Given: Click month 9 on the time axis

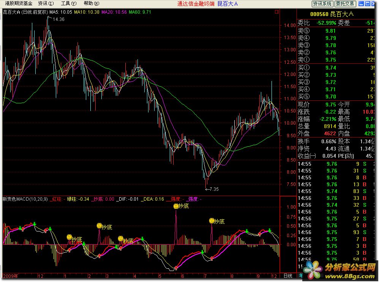Looking at the screenshot, I should tap(258, 276).
